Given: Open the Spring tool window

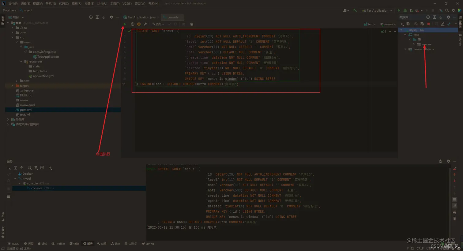Looking at the screenshot, I should pyautogui.click(x=148, y=244).
